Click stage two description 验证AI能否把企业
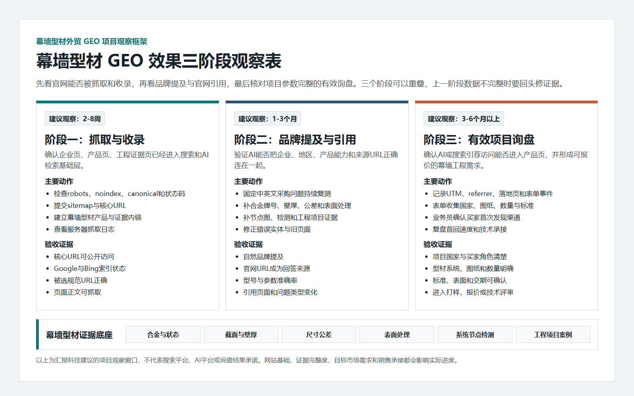This screenshot has height=396, width=634. click(x=316, y=160)
